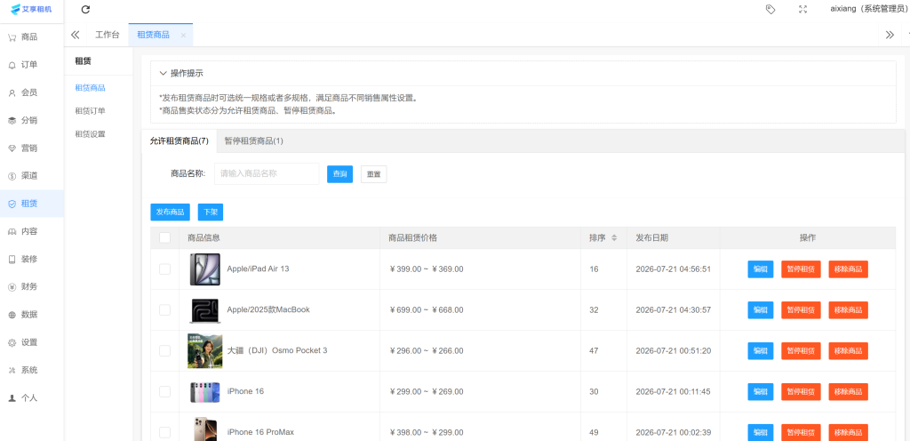Edit the Apple/iPad Air 13 product

(x=761, y=269)
